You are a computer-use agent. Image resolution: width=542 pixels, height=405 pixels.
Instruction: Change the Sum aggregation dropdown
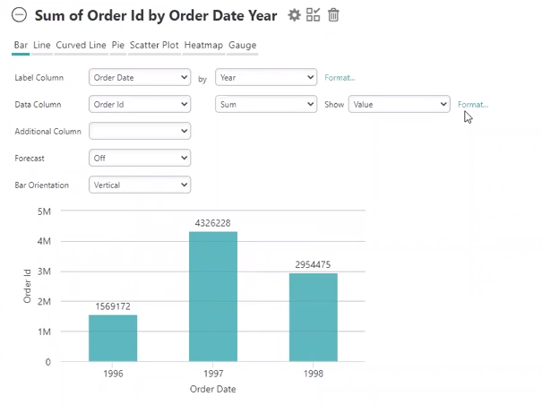[x=266, y=105]
